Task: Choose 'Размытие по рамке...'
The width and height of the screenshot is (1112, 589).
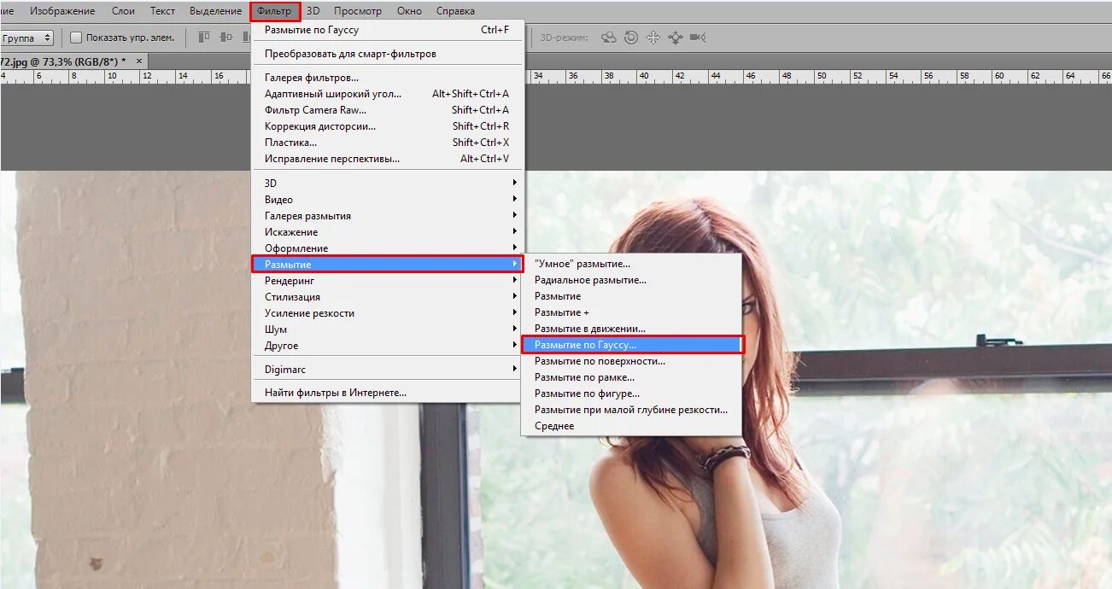Action: (x=632, y=377)
